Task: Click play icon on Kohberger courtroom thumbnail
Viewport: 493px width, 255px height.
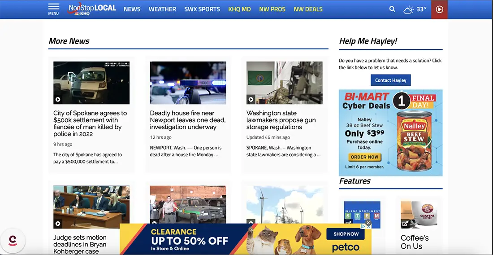Action: [x=58, y=224]
